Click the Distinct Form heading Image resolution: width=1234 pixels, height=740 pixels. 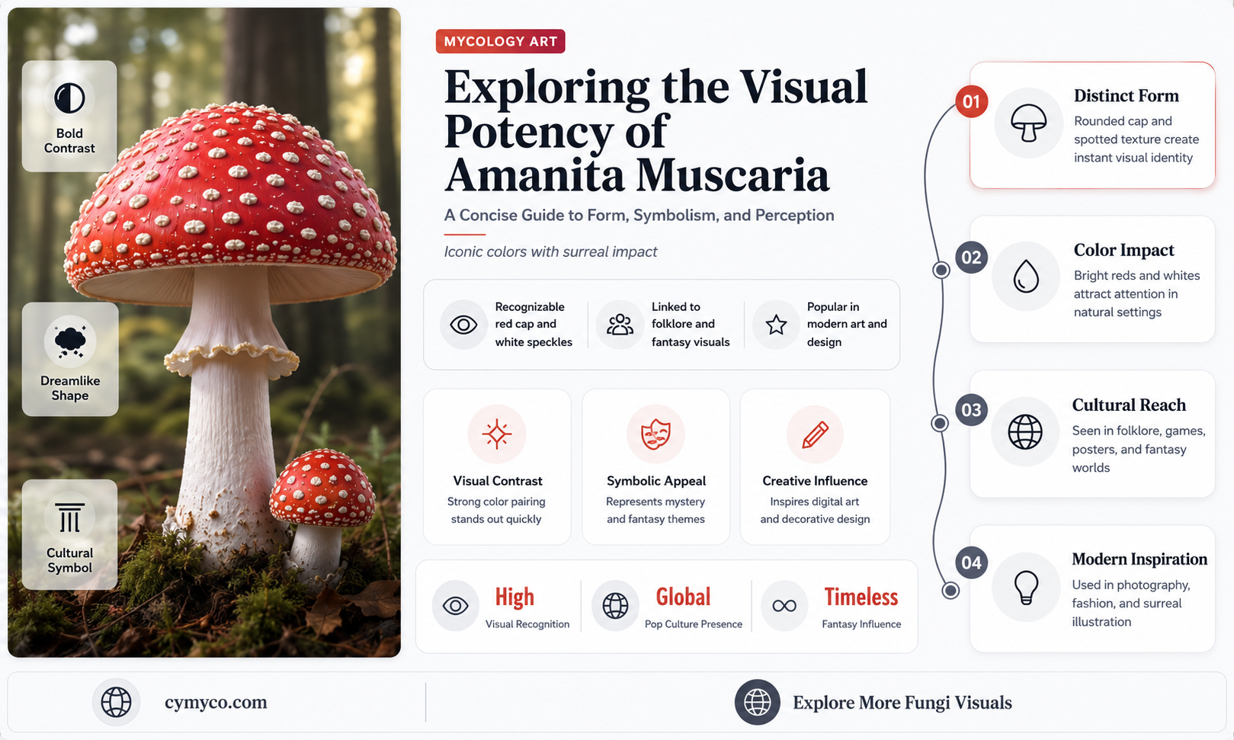click(1126, 96)
